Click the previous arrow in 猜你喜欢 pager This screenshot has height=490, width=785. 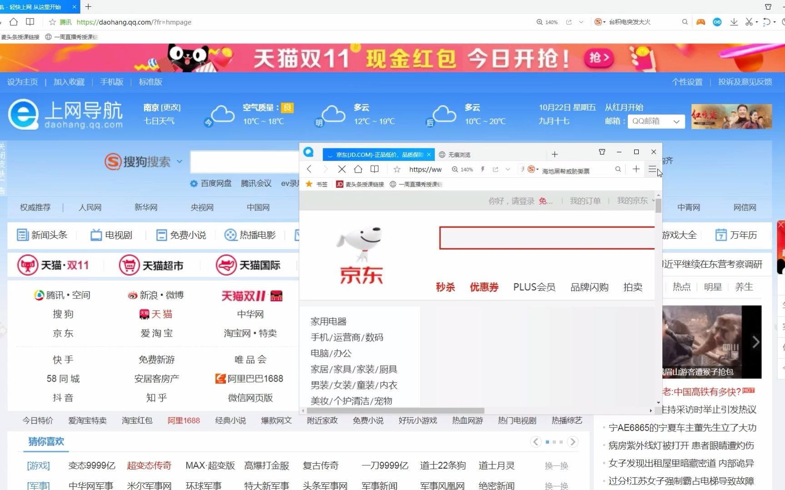[x=536, y=442]
